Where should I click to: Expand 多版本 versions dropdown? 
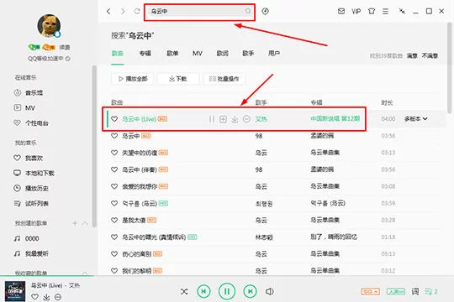pyautogui.click(x=416, y=119)
